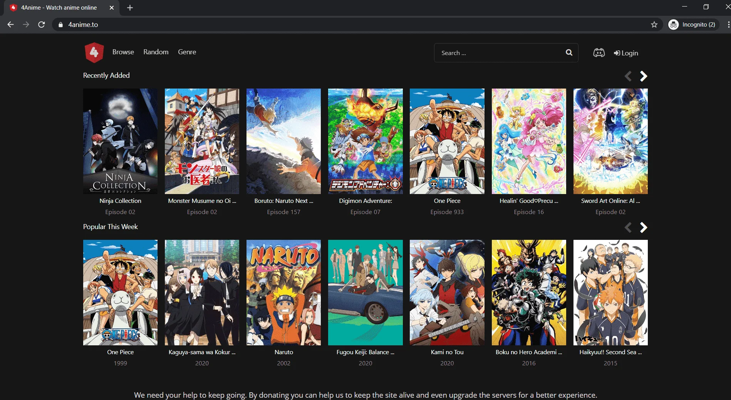Restore down the browser window
This screenshot has width=731, height=400.
pos(706,7)
